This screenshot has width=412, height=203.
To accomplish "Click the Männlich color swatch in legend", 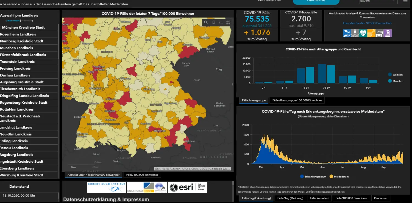I will click(x=390, y=81).
